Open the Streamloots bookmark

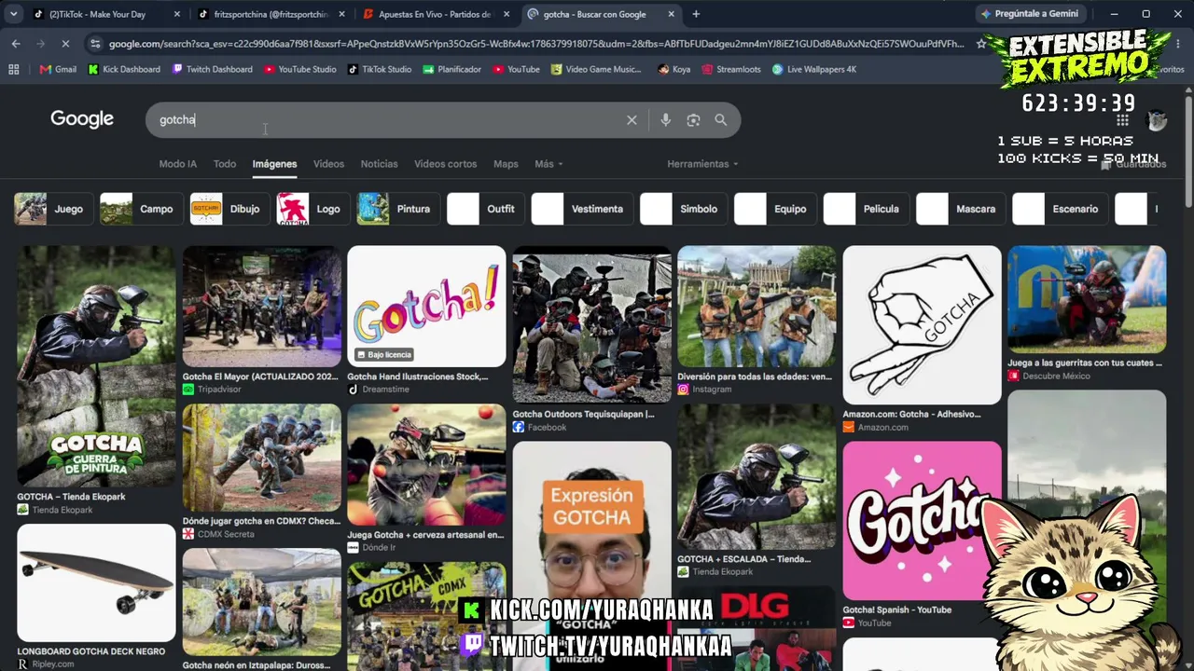click(731, 69)
